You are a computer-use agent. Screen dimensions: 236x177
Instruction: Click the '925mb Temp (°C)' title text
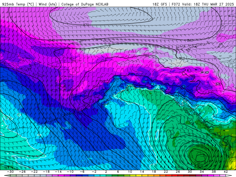click(x=18, y=4)
